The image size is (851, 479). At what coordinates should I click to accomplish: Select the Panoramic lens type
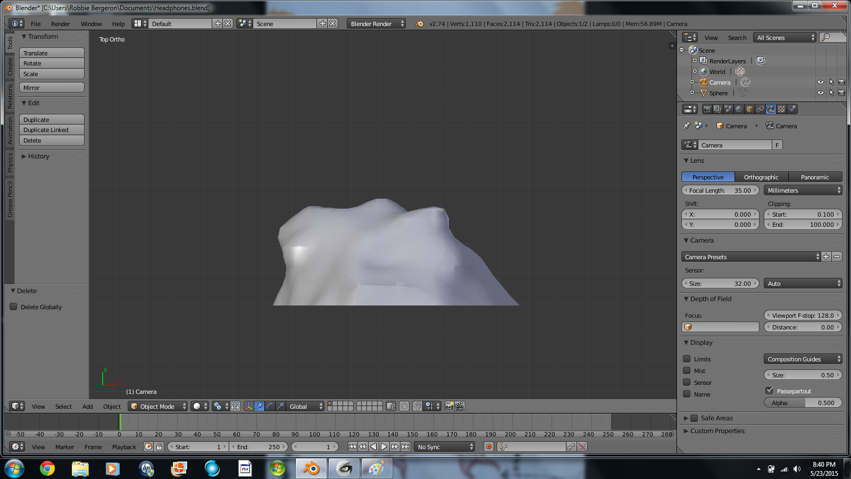coord(815,177)
